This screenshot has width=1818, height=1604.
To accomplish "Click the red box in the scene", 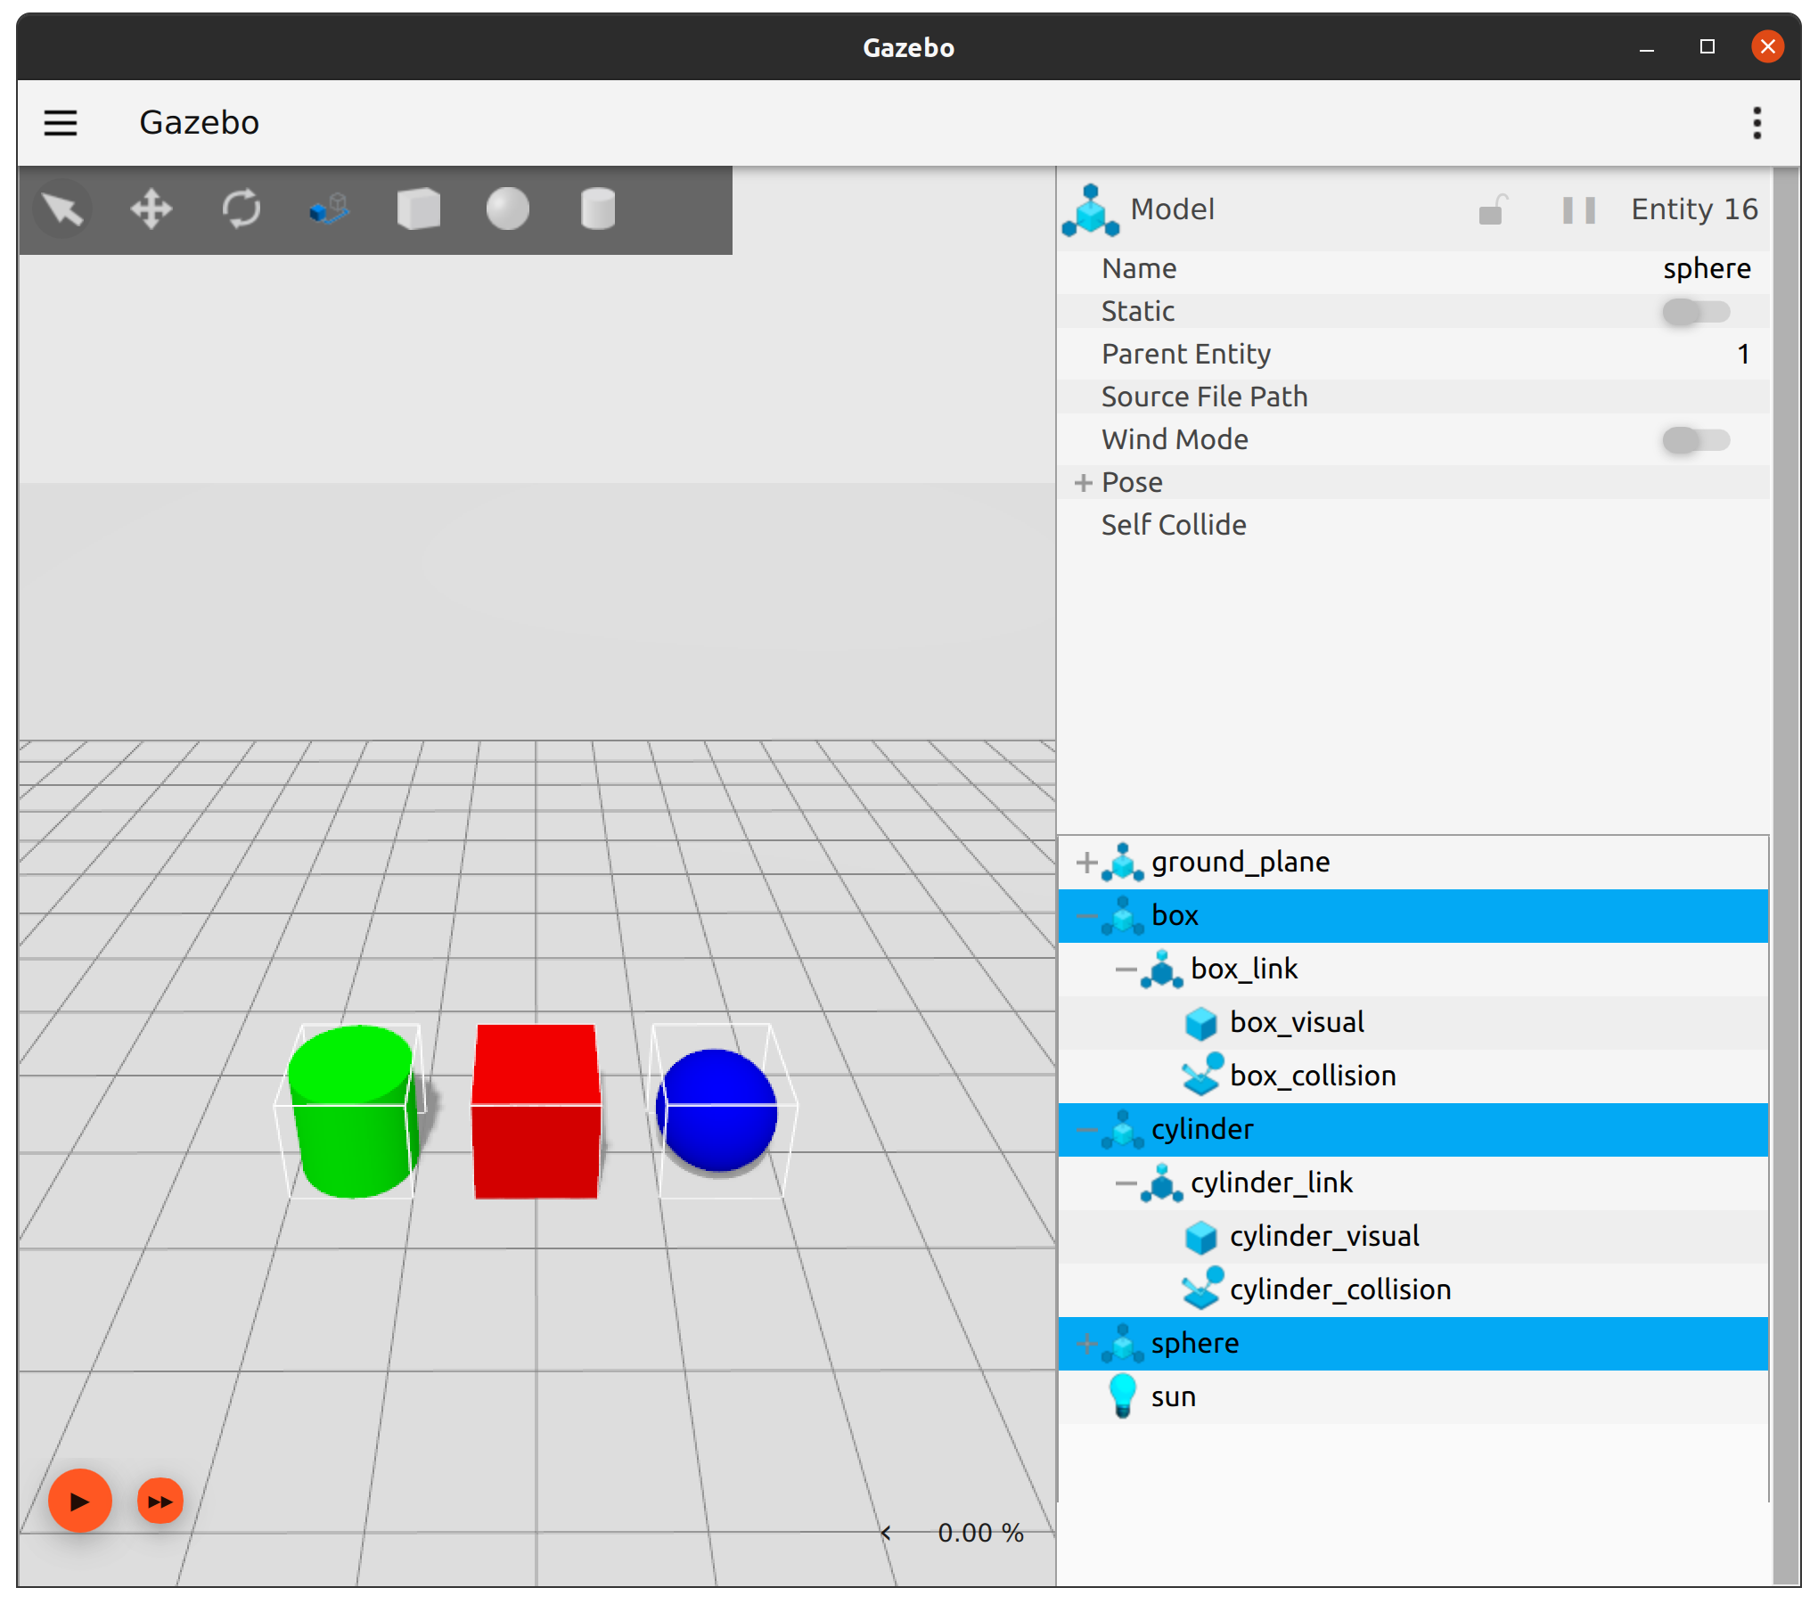I will tap(536, 1110).
